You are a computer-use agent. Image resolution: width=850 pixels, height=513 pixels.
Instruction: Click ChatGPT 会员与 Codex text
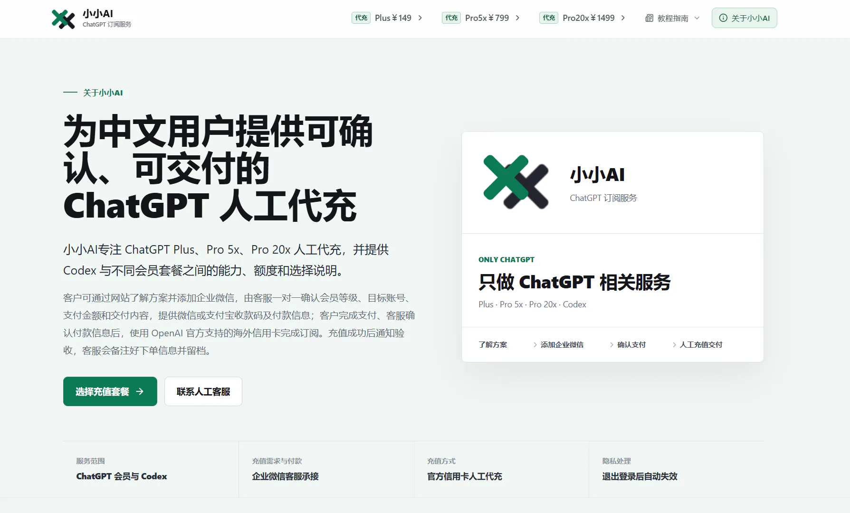[x=122, y=476]
